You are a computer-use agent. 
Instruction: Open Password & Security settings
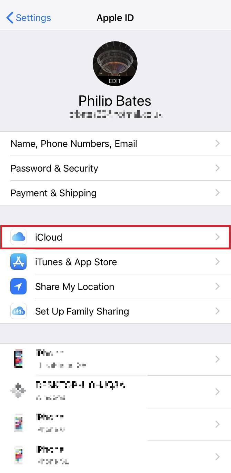point(115,168)
